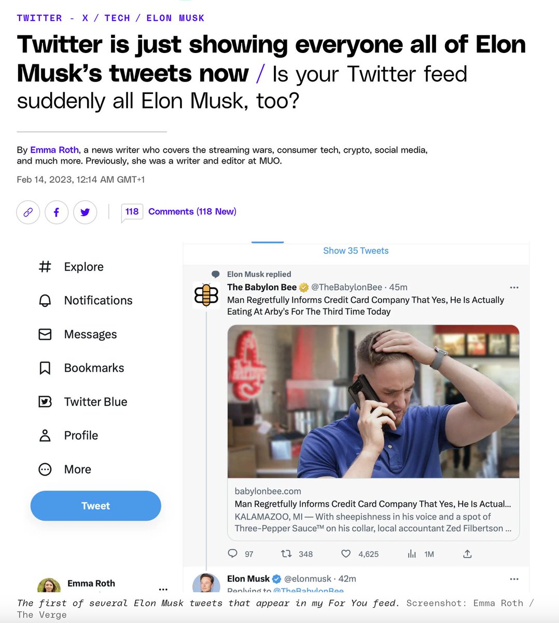Expand Emma Roth account menu ellipsis
The height and width of the screenshot is (623, 559).
[x=163, y=589]
